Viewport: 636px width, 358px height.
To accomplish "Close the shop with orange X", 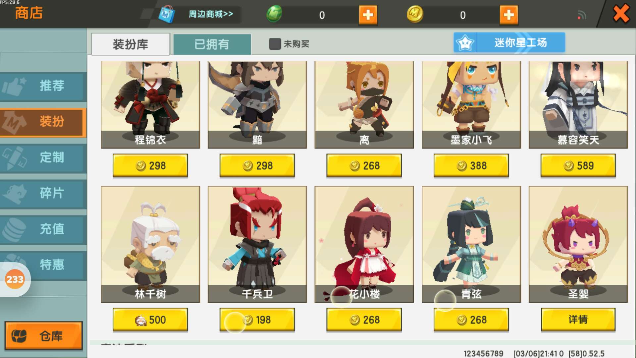I will click(621, 14).
